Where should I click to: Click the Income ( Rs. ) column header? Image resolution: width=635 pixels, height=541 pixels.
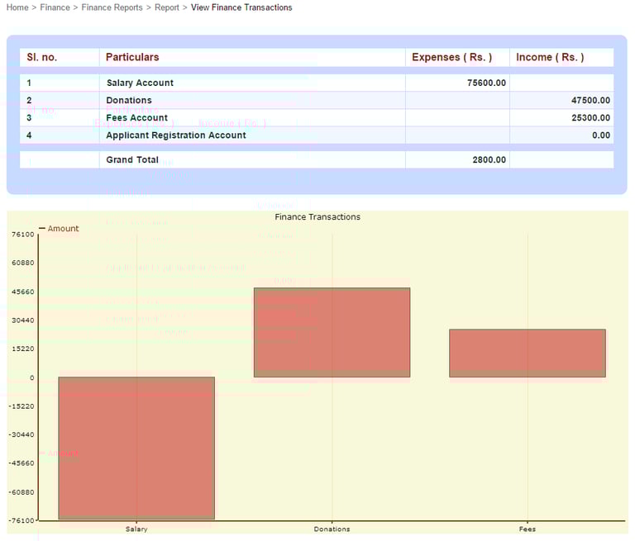550,58
